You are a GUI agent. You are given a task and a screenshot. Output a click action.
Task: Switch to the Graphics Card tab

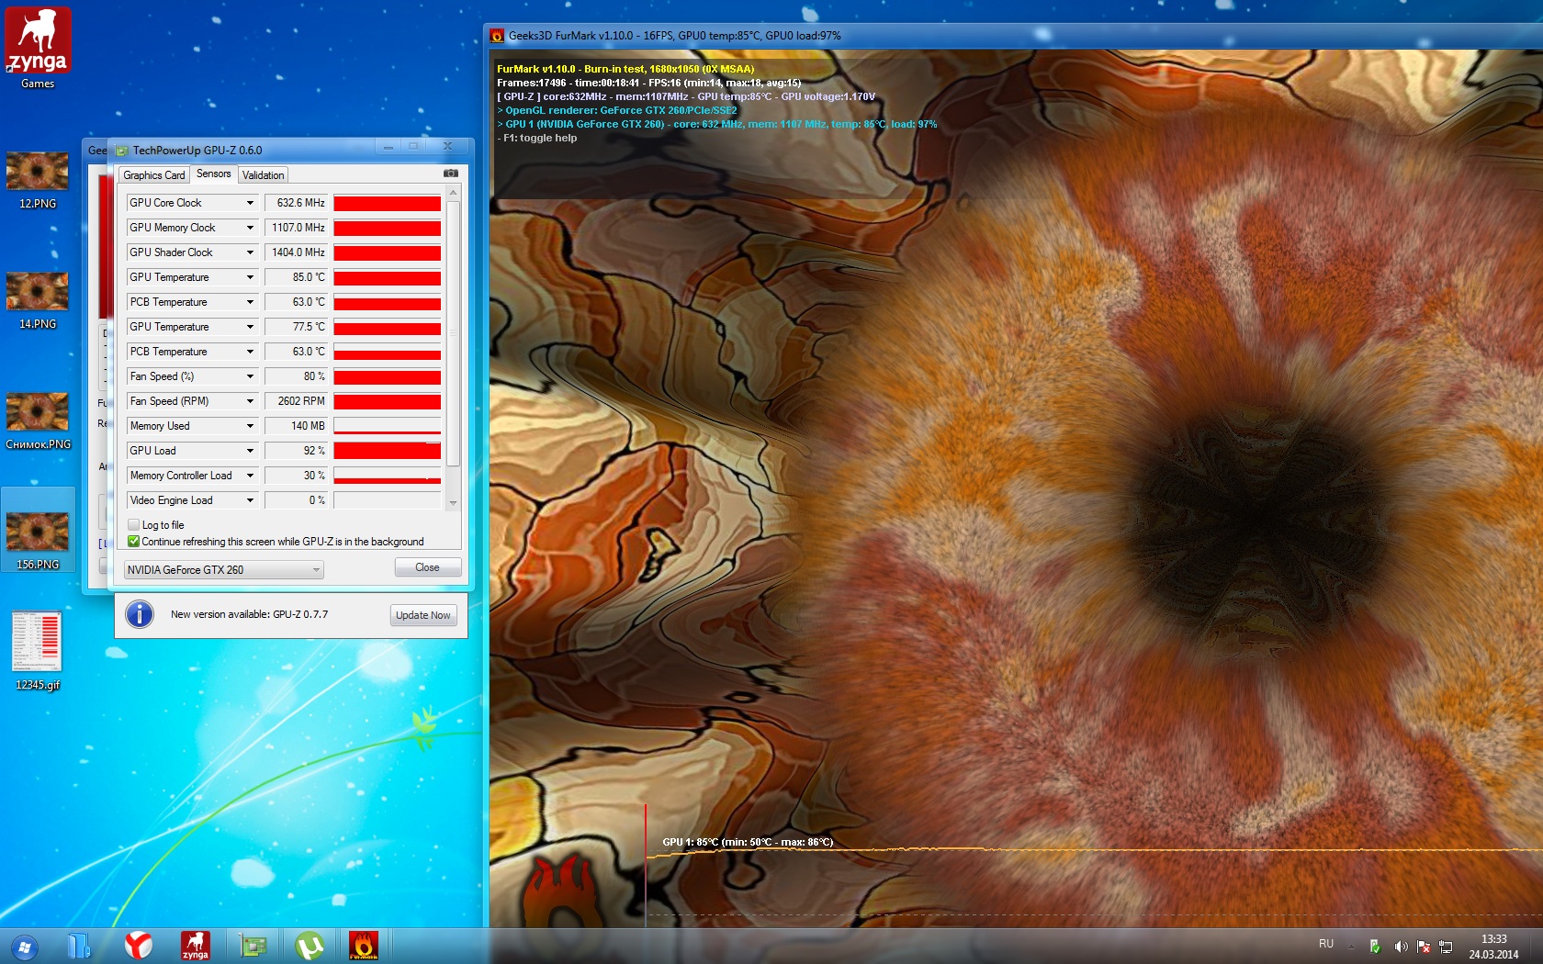pyautogui.click(x=154, y=175)
